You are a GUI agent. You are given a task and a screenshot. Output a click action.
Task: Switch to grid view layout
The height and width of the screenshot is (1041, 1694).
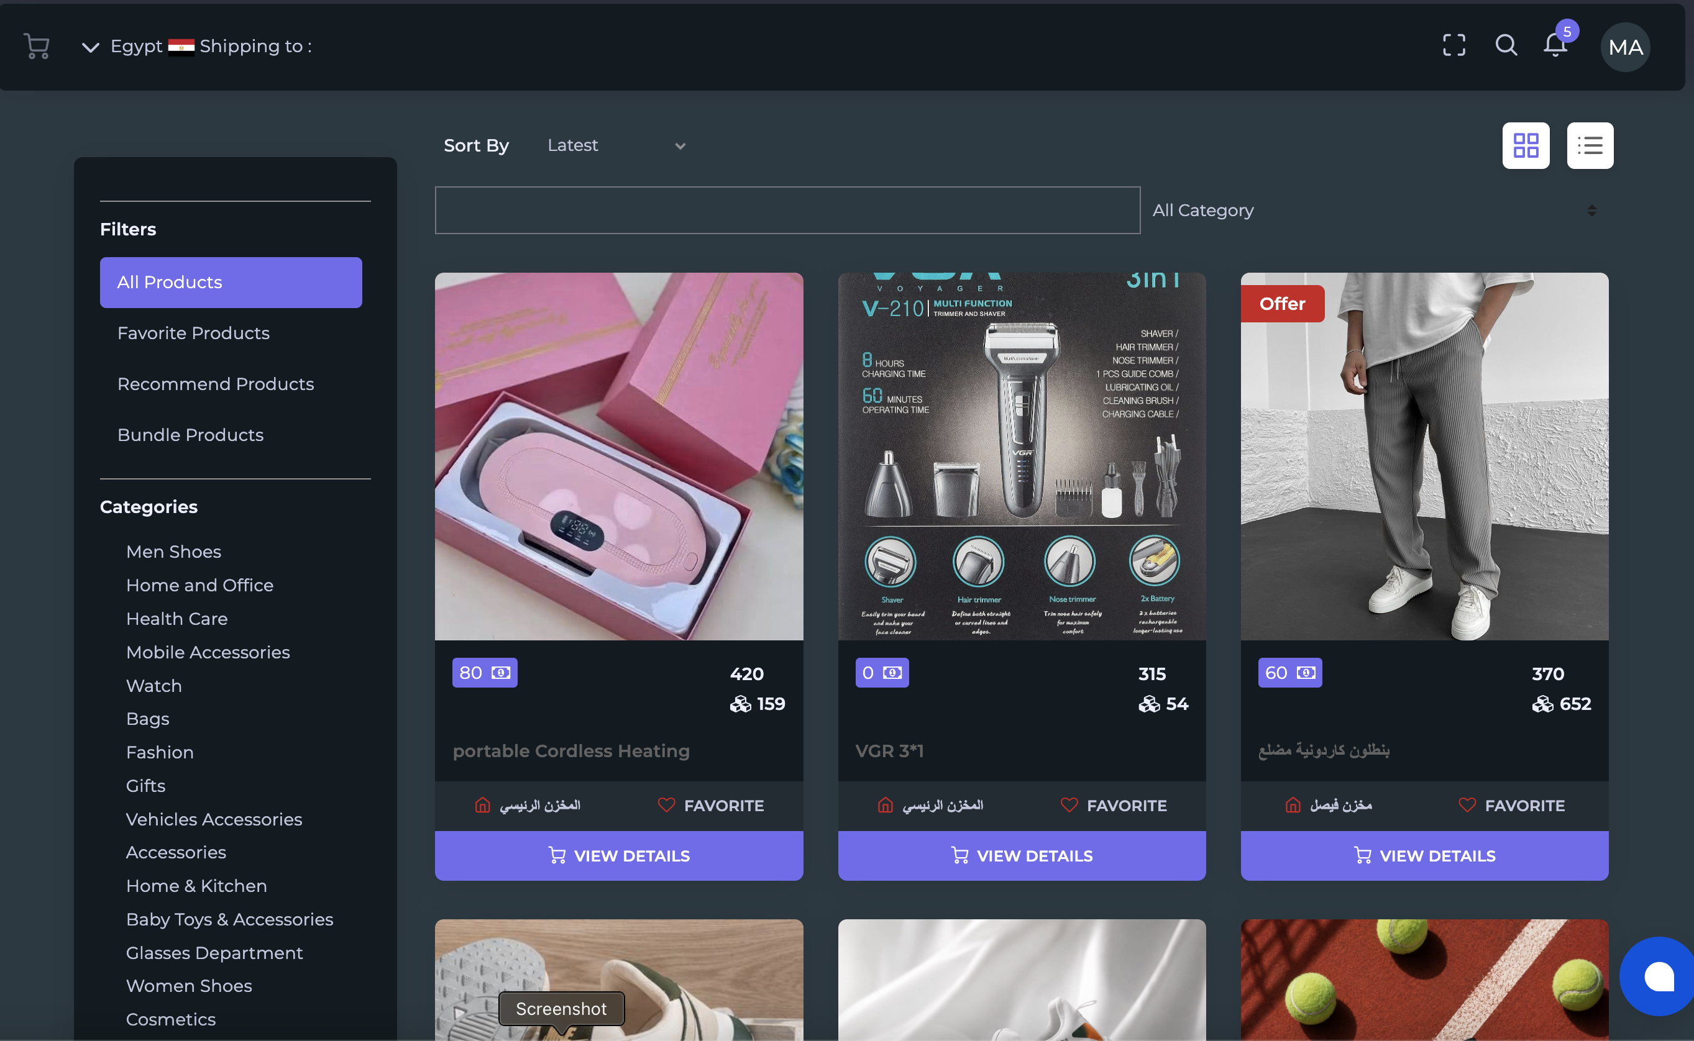tap(1526, 145)
